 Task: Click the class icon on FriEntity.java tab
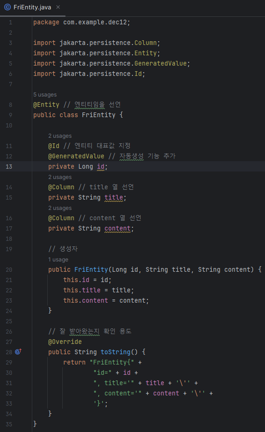(x=7, y=7)
